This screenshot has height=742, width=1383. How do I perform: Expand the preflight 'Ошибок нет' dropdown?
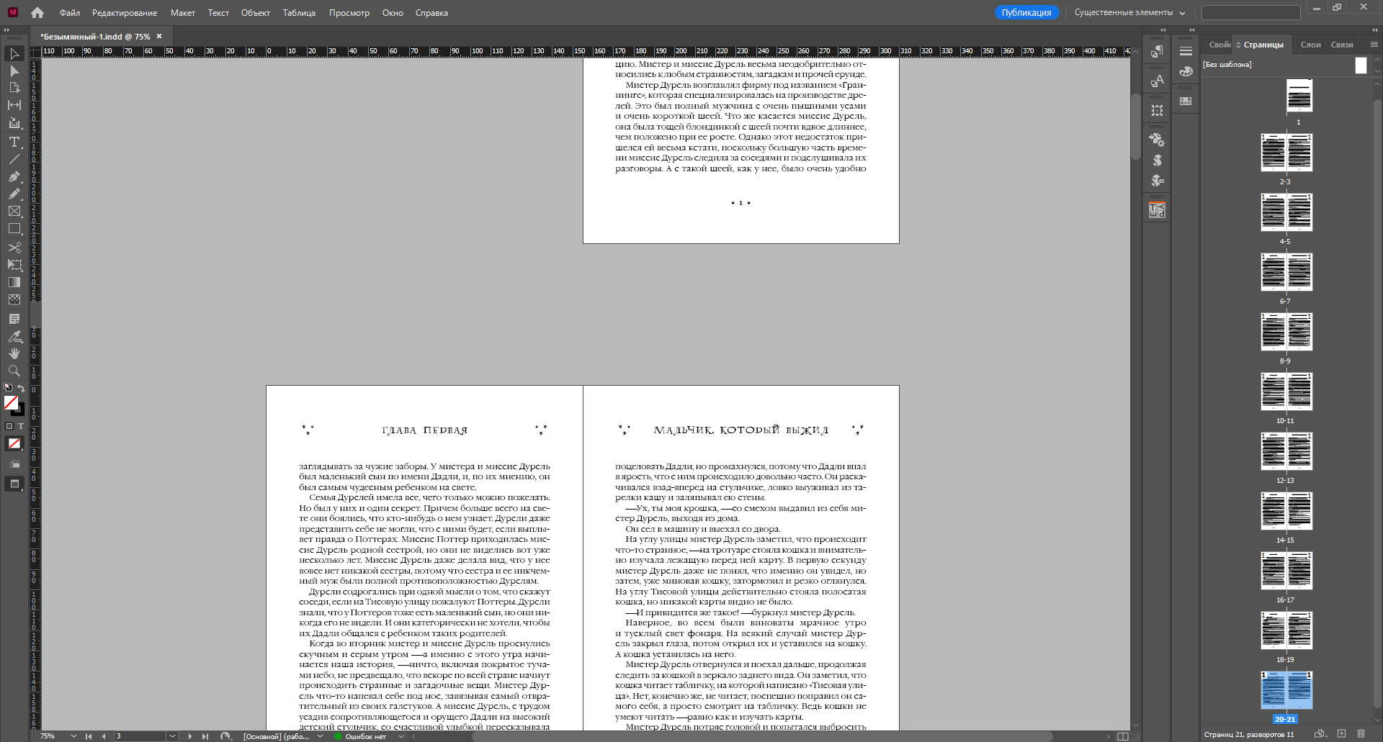[392, 736]
